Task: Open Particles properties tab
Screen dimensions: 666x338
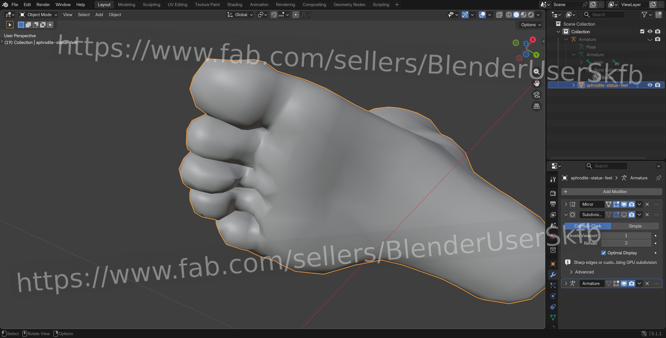Action: [553, 285]
